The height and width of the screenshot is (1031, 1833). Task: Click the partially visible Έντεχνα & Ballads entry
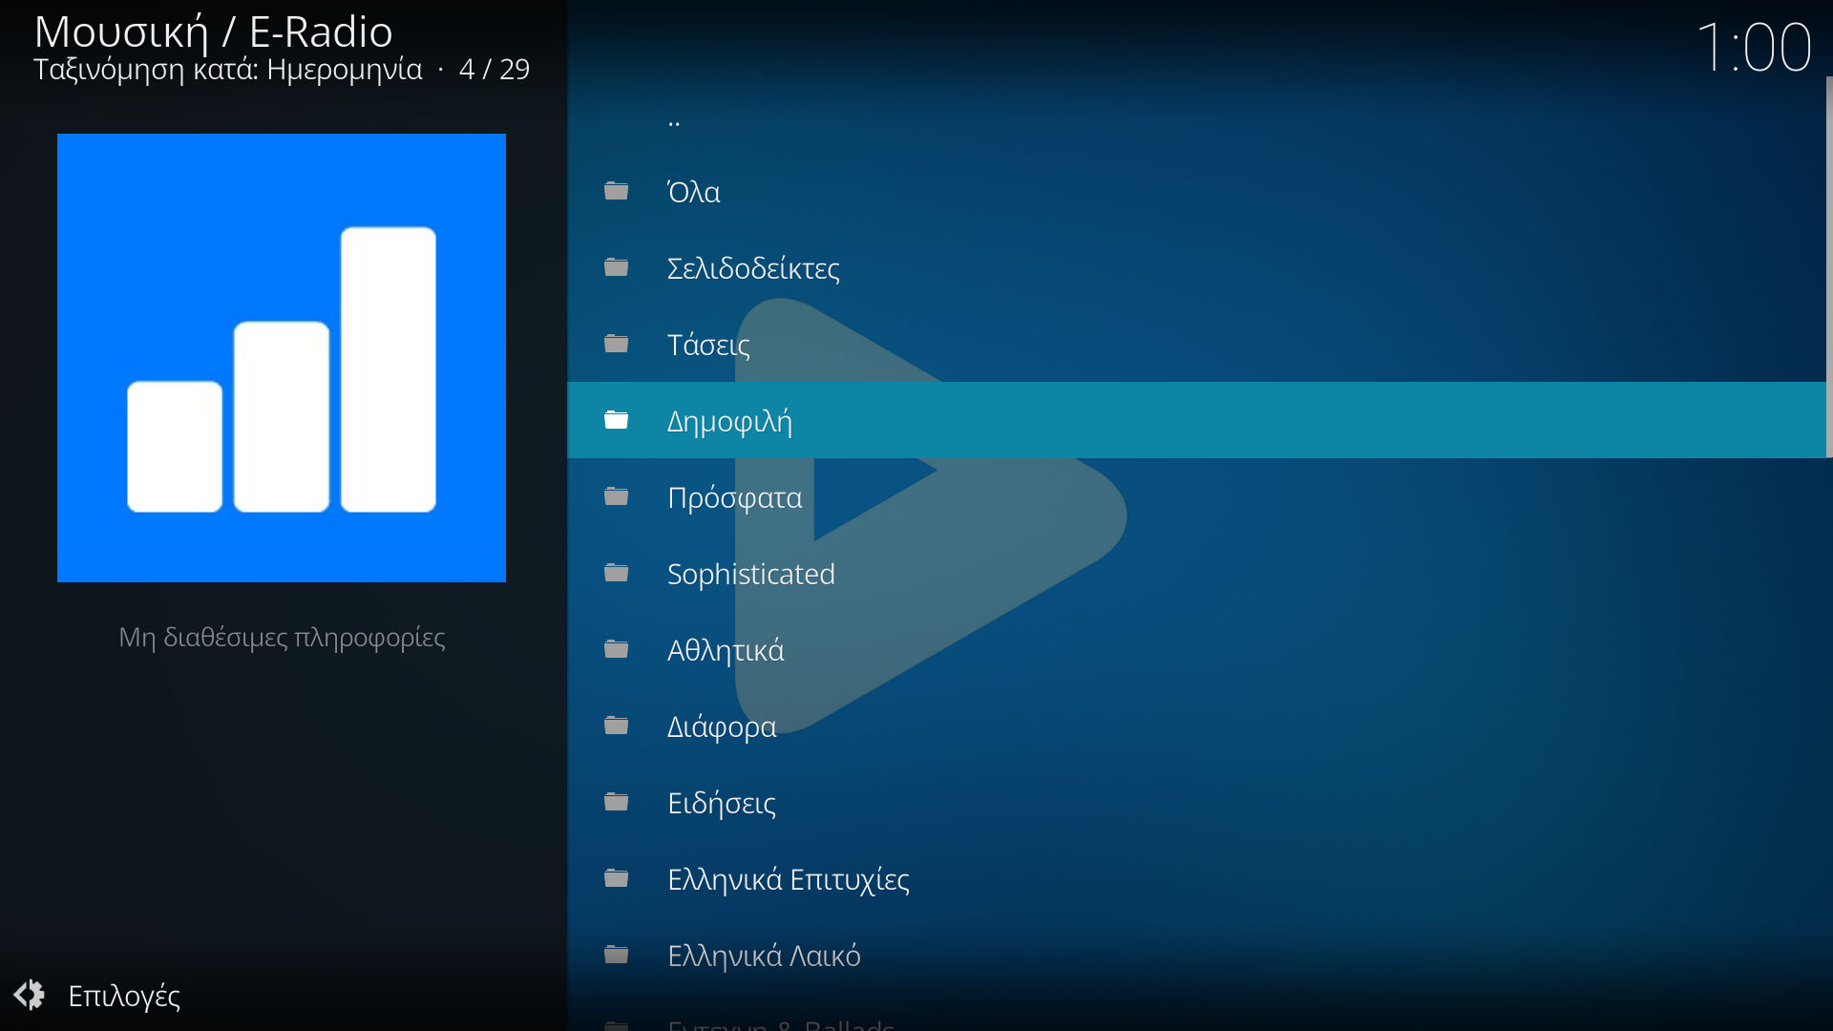[x=780, y=1024]
